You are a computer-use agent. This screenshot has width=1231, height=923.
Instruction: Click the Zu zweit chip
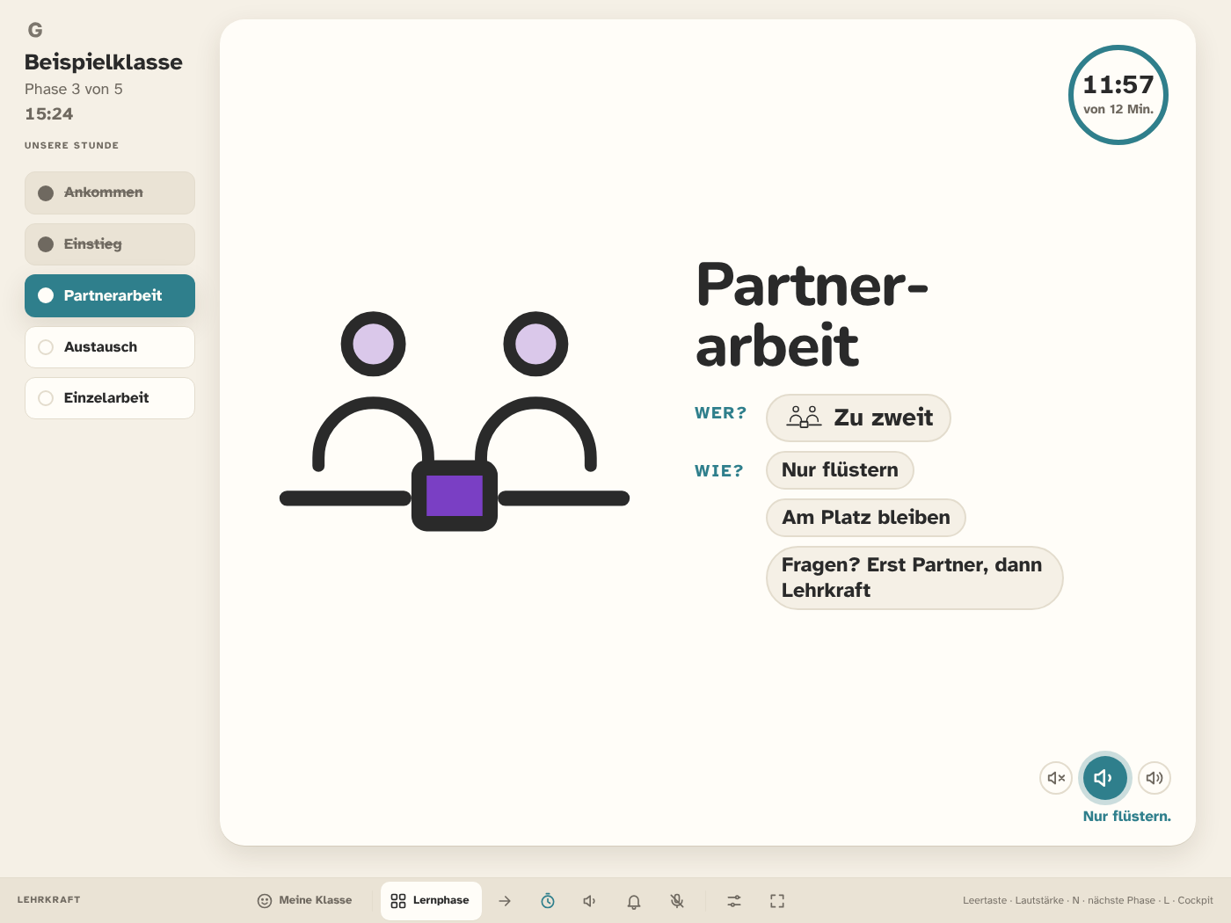pyautogui.click(x=858, y=418)
